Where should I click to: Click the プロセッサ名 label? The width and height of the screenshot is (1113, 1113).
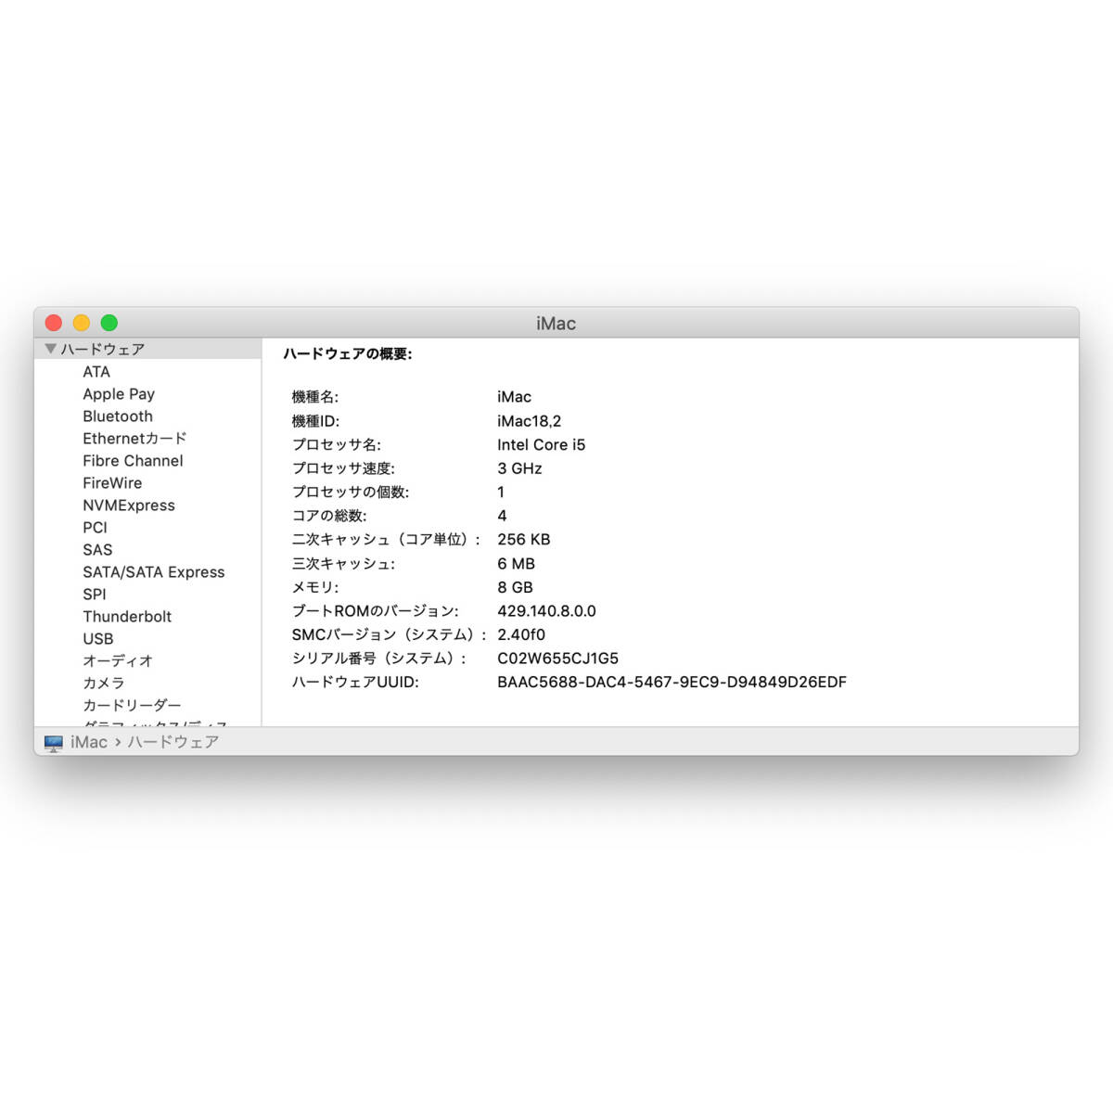(337, 445)
